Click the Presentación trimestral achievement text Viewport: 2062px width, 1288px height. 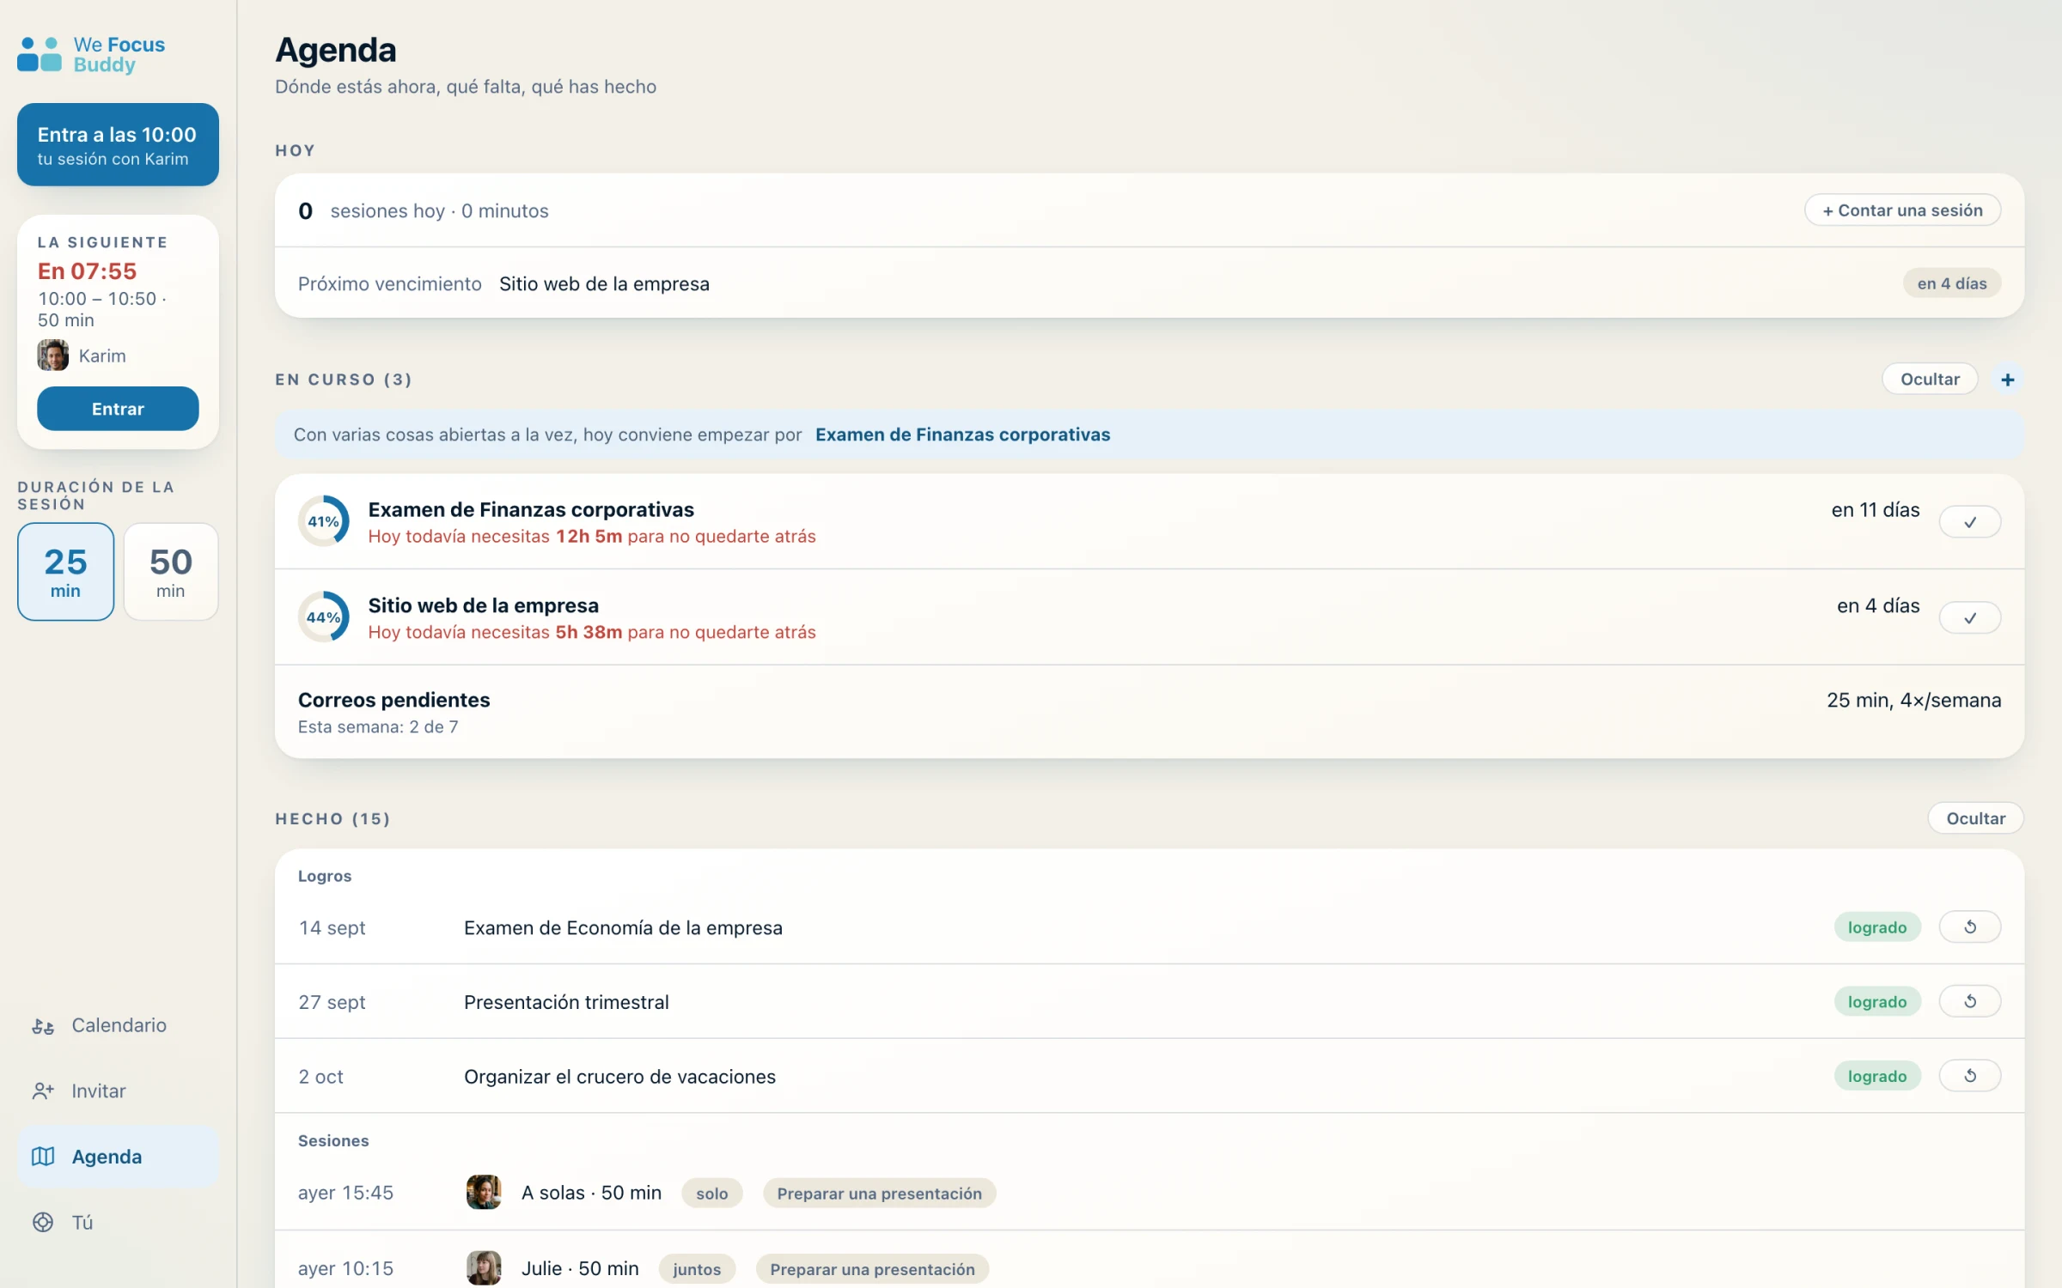(x=566, y=1002)
